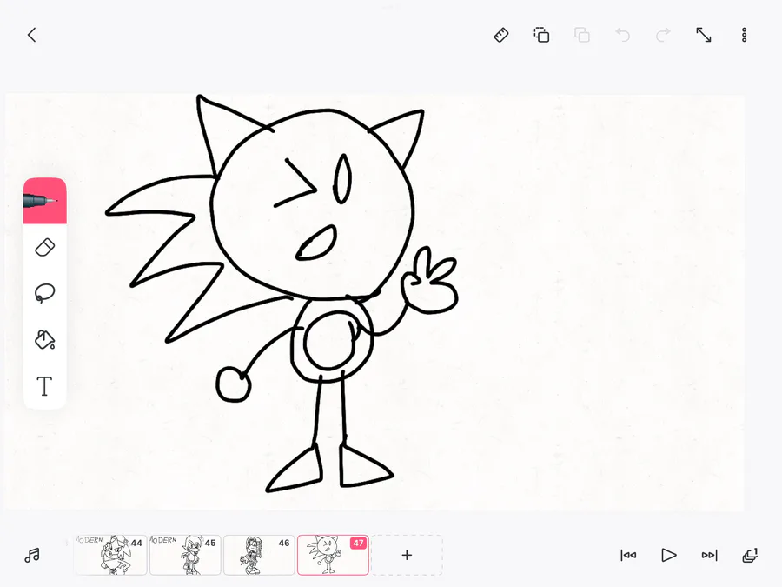This screenshot has height=587, width=782.
Task: Go back with the top-left arrow
Action: coord(32,35)
